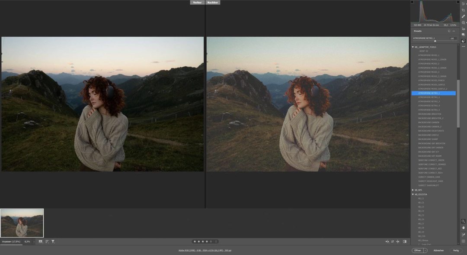This screenshot has height=255, width=467.
Task: Select the Edit adjustments sliders icon
Action: pos(464,3)
